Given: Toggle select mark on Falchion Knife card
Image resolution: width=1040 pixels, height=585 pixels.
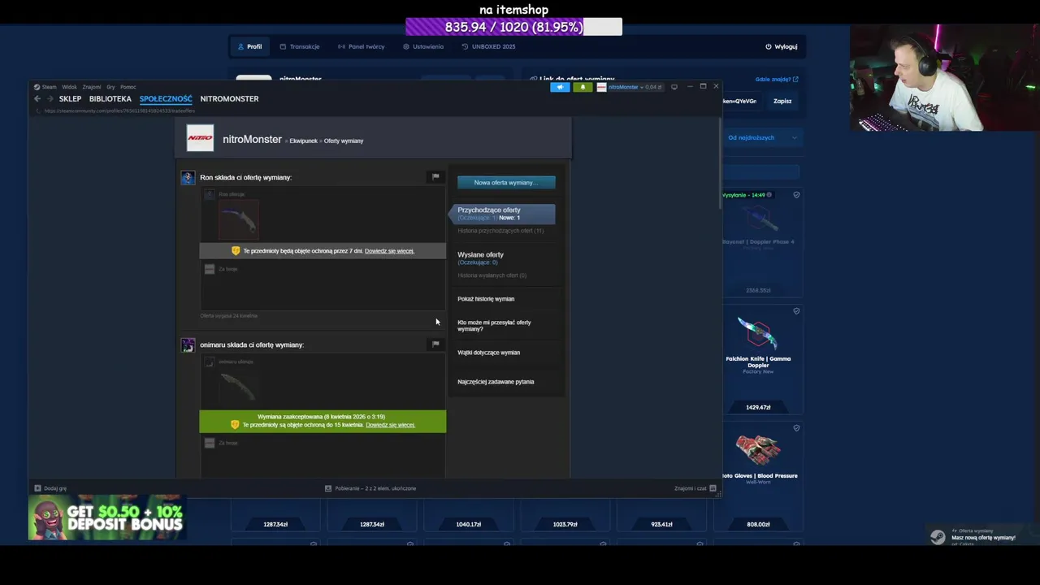Looking at the screenshot, I should pyautogui.click(x=796, y=311).
